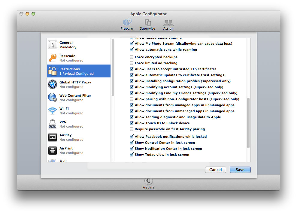The width and height of the screenshot is (297, 214).
Task: Select Restrictions 1 Payload Configured row
Action: 79,71
